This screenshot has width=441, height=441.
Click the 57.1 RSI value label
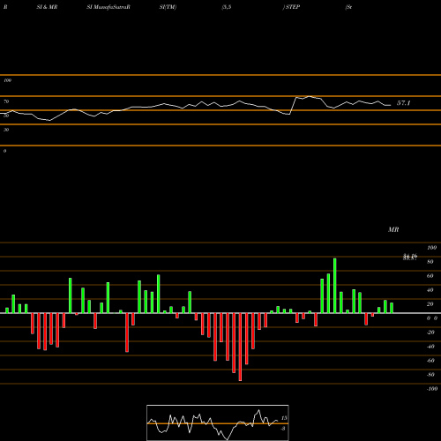tap(403, 103)
